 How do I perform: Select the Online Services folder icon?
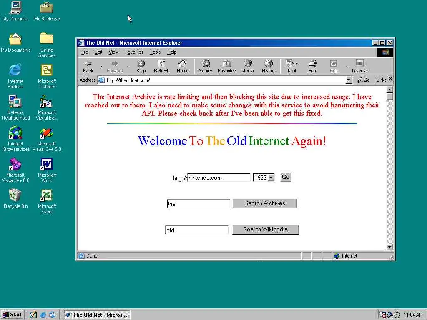(x=47, y=45)
